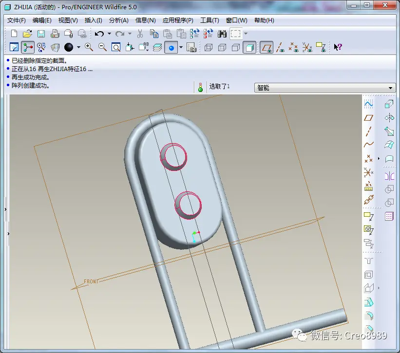Screen dimensions: 400x353
Task: Open the Print icon in toolbar
Action: [x=55, y=34]
